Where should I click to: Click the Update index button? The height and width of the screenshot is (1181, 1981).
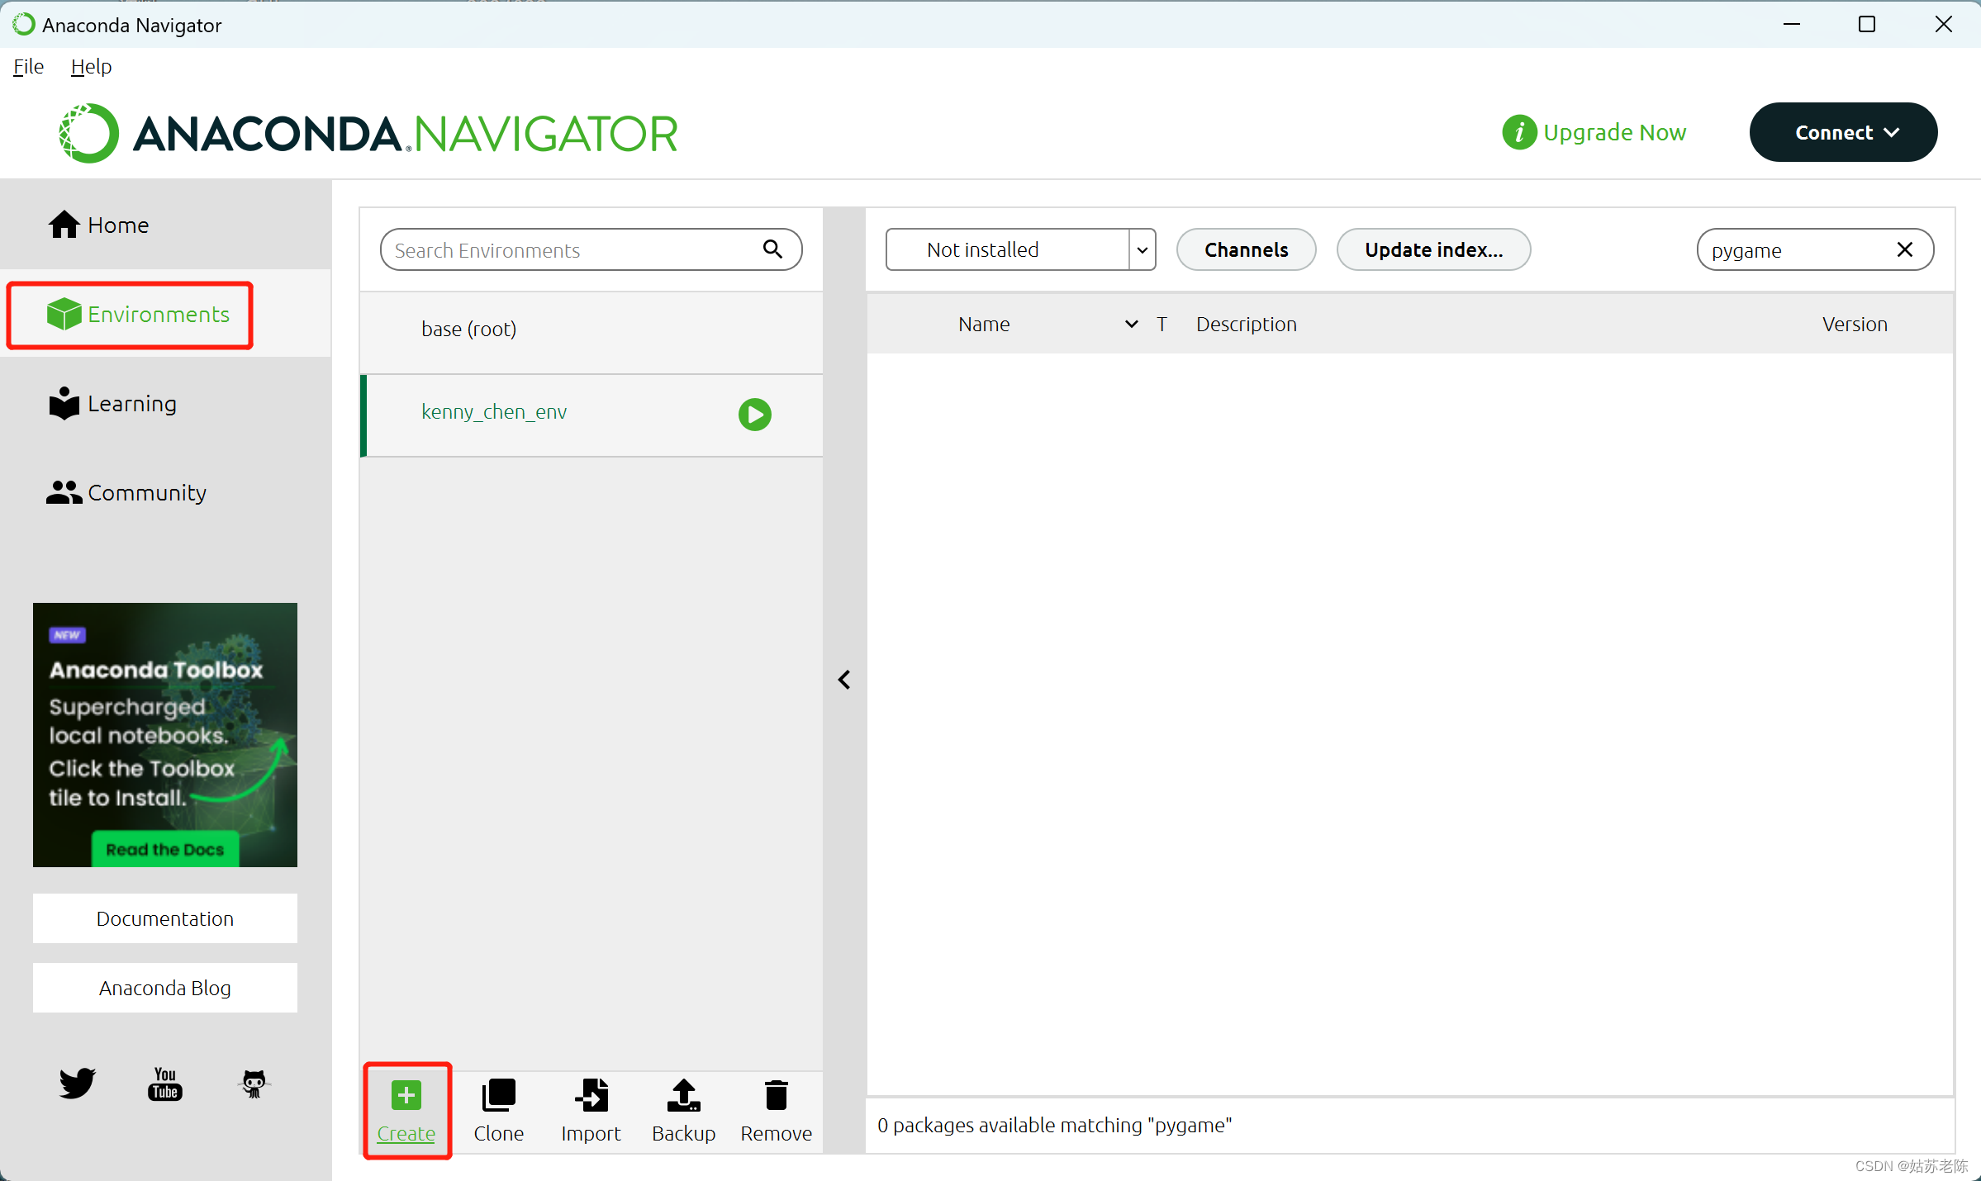pos(1433,249)
